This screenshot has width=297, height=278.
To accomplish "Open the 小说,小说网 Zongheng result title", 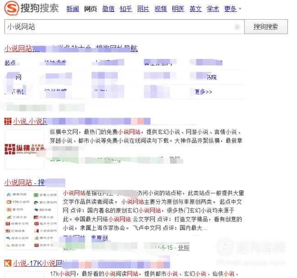I will pos(82,121).
